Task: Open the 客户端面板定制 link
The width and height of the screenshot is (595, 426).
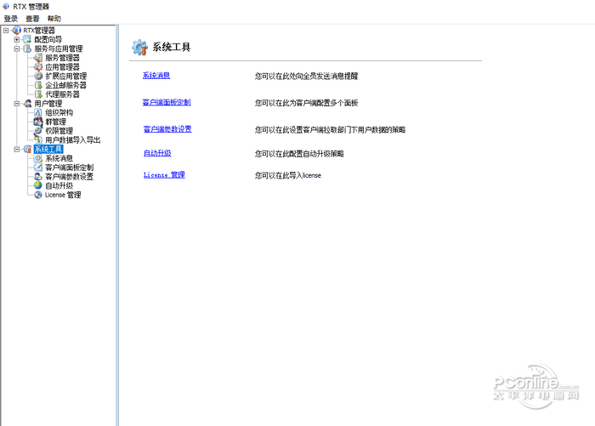Action: (167, 102)
